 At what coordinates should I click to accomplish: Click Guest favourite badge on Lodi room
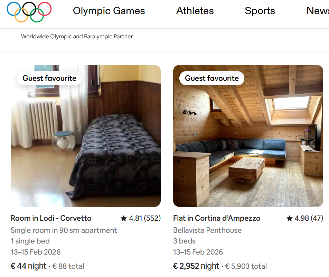click(49, 78)
